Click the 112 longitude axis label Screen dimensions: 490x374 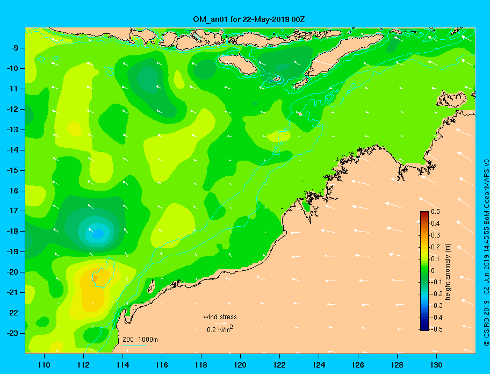(x=83, y=365)
